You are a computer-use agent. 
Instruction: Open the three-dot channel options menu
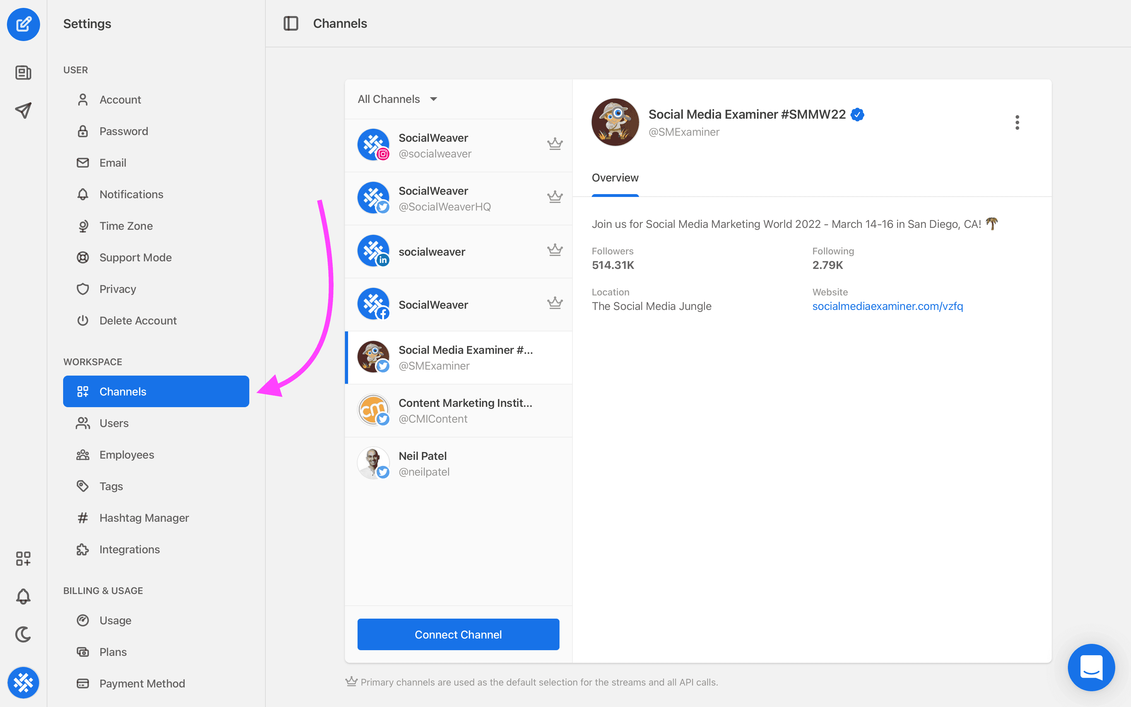(1017, 122)
